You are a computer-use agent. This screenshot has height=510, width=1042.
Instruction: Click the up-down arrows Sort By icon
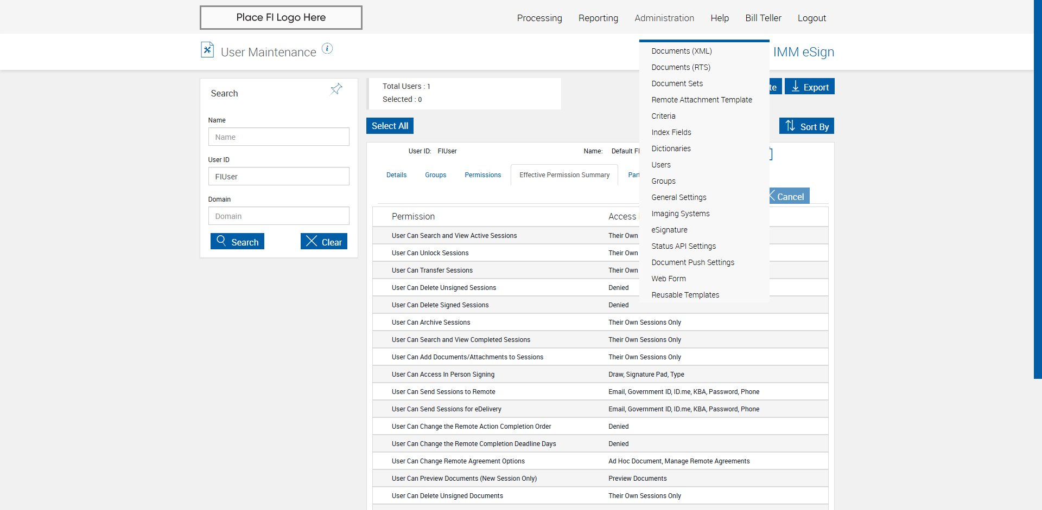pyautogui.click(x=790, y=126)
